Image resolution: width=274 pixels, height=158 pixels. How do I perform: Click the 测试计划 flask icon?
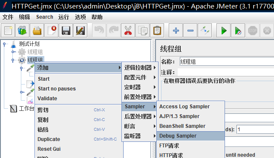click(x=14, y=44)
